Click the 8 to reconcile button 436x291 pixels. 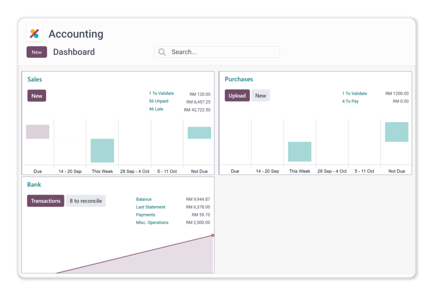[86, 201]
